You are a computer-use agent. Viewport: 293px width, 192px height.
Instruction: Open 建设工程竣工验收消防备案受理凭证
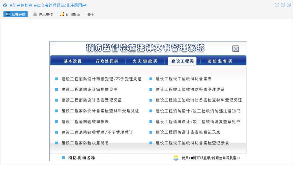[190, 89]
